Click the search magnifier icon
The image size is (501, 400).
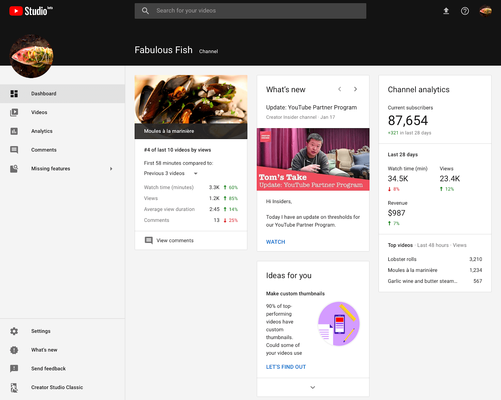click(145, 11)
